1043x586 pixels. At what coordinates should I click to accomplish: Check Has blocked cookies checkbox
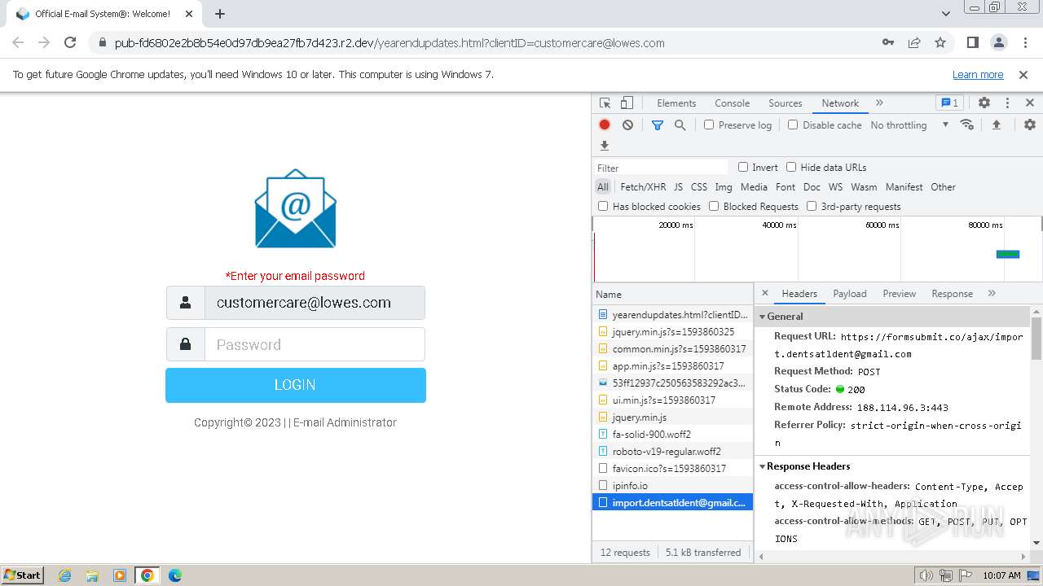pyautogui.click(x=603, y=206)
